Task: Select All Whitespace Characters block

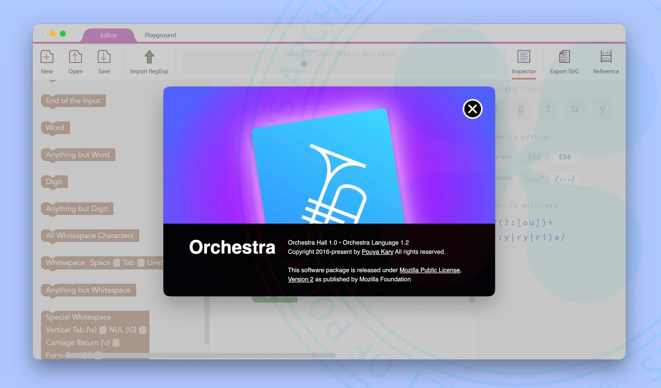Action: point(90,235)
